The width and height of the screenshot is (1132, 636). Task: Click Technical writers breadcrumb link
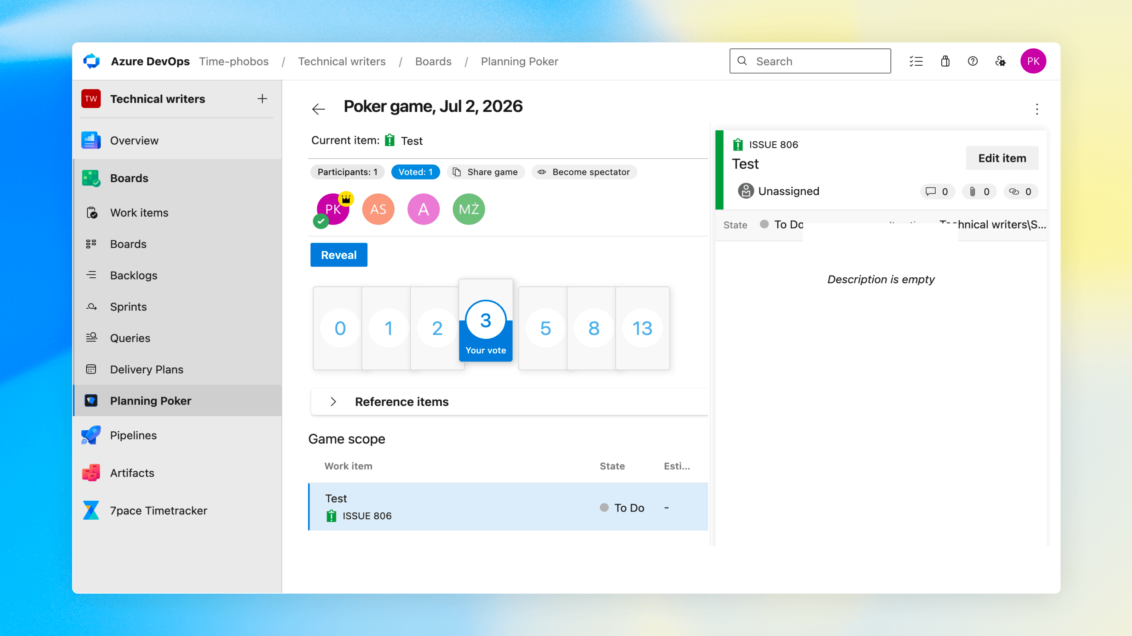342,61
